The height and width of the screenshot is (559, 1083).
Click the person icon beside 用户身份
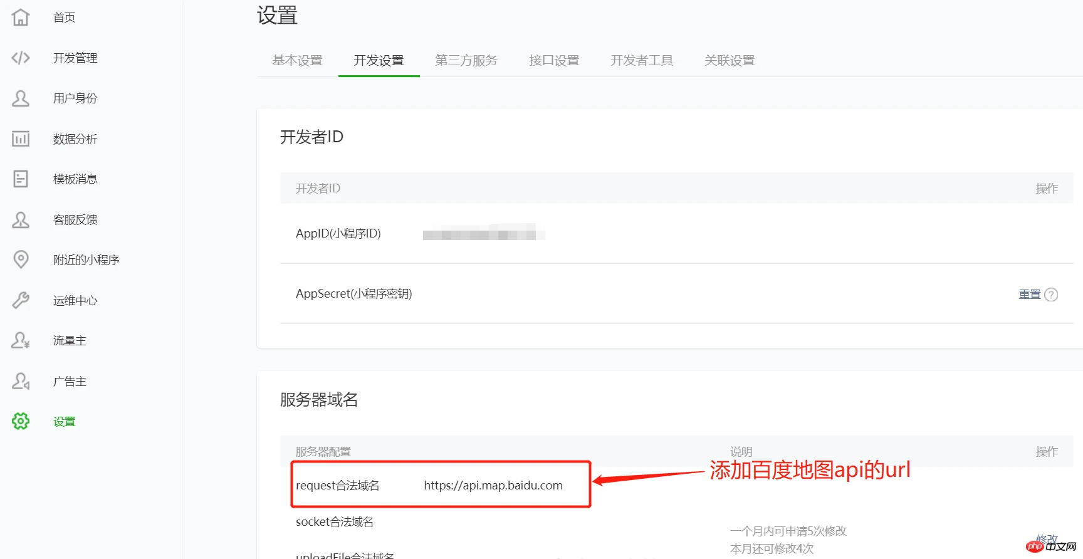(21, 98)
